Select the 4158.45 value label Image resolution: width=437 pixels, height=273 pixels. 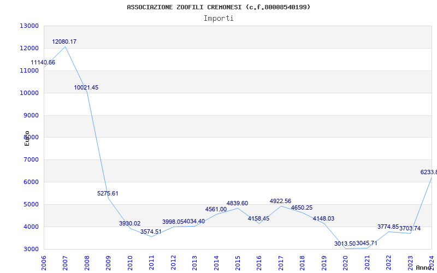258,219
